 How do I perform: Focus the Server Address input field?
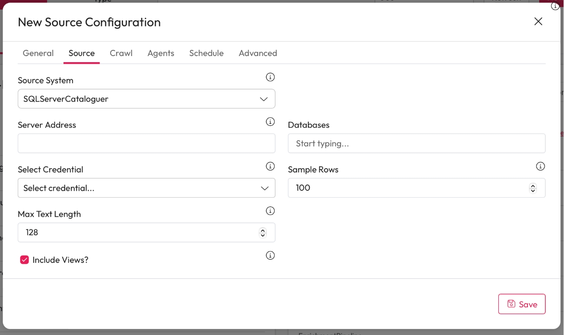pos(146,143)
